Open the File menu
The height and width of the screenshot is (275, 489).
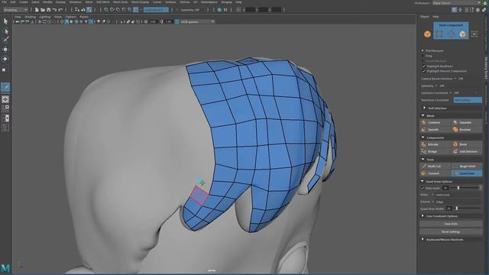[5, 2]
